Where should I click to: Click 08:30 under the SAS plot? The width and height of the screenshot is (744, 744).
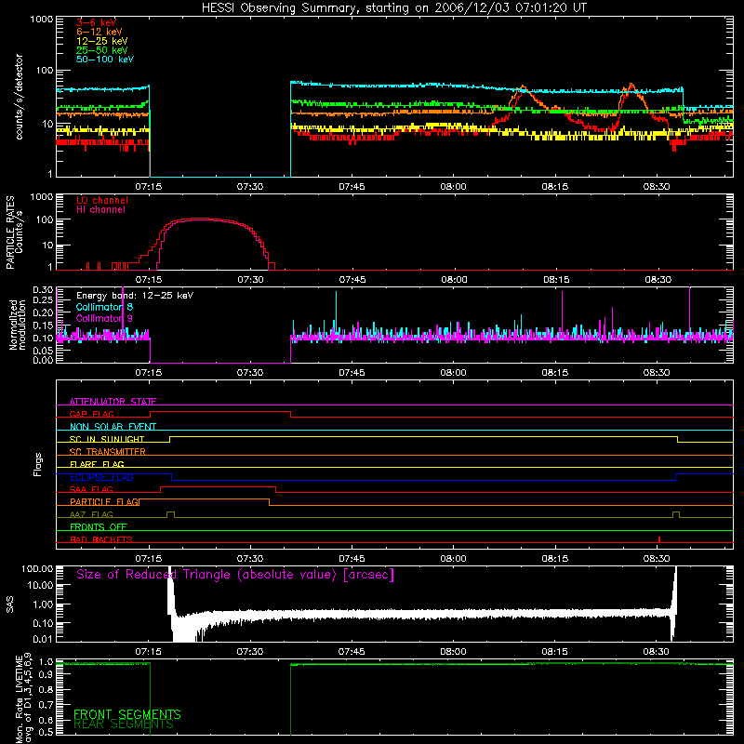tap(657, 652)
